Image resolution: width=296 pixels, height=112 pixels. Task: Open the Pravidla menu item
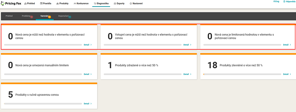coord(46,3)
